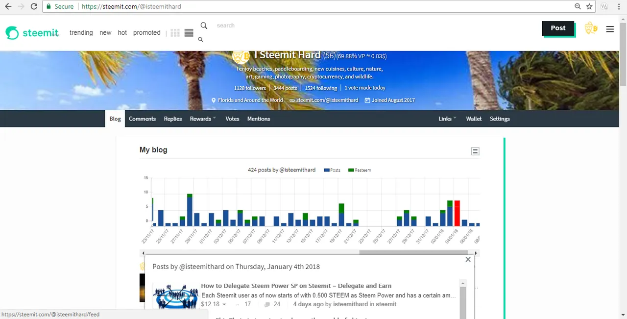This screenshot has width=627, height=319.
Task: Click the magnifier icon beside search
Action: click(204, 25)
